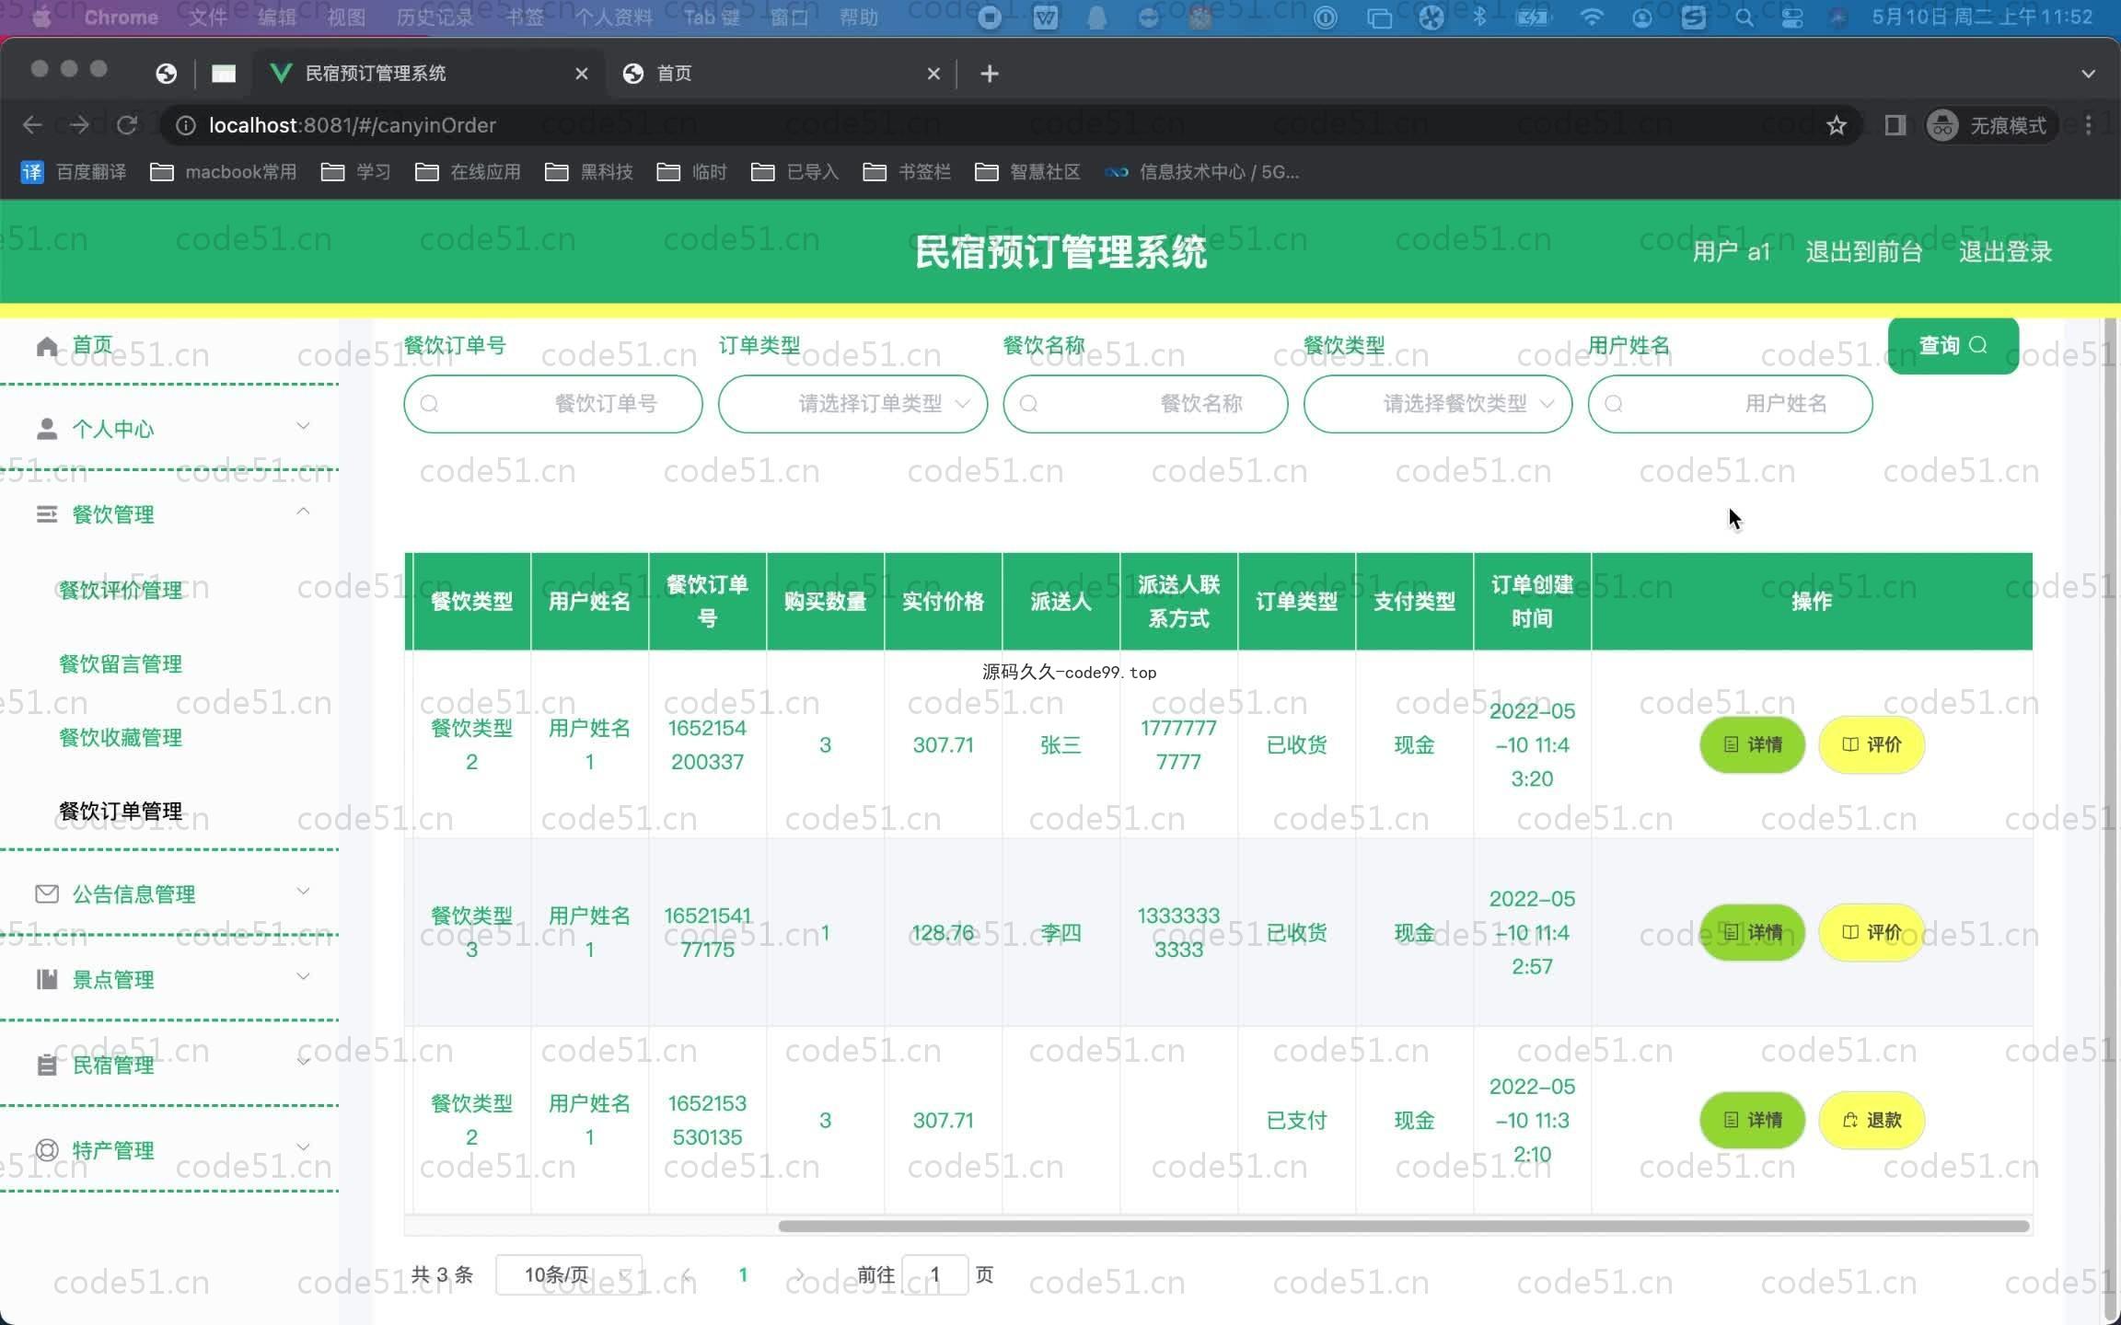2121x1325 pixels.
Task: Click the 民宿管理 clipboard icon
Action: [x=46, y=1065]
